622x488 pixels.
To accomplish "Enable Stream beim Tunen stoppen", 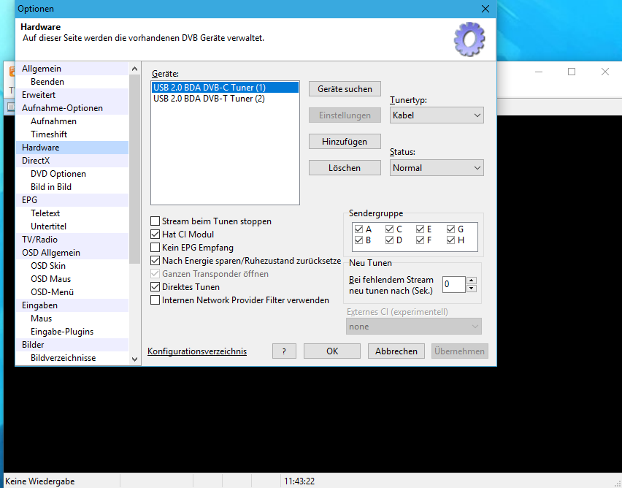I will click(155, 221).
